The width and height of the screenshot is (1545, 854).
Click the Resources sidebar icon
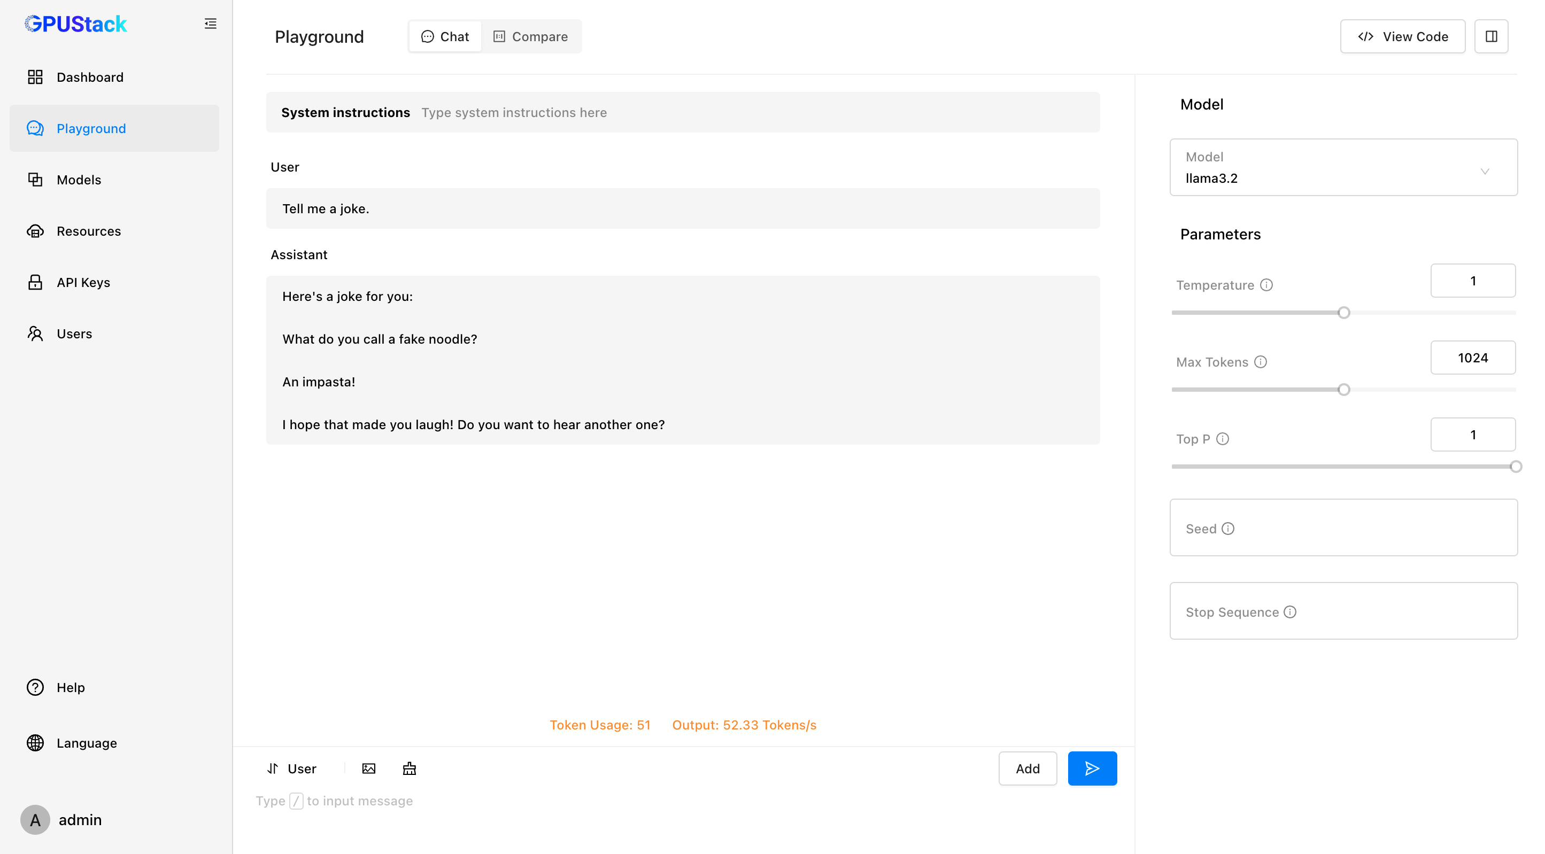pos(35,230)
